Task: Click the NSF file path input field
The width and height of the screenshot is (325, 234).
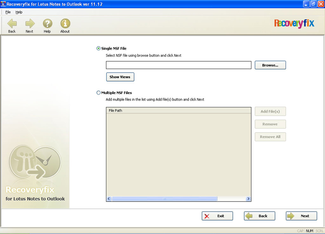Action: [178, 65]
